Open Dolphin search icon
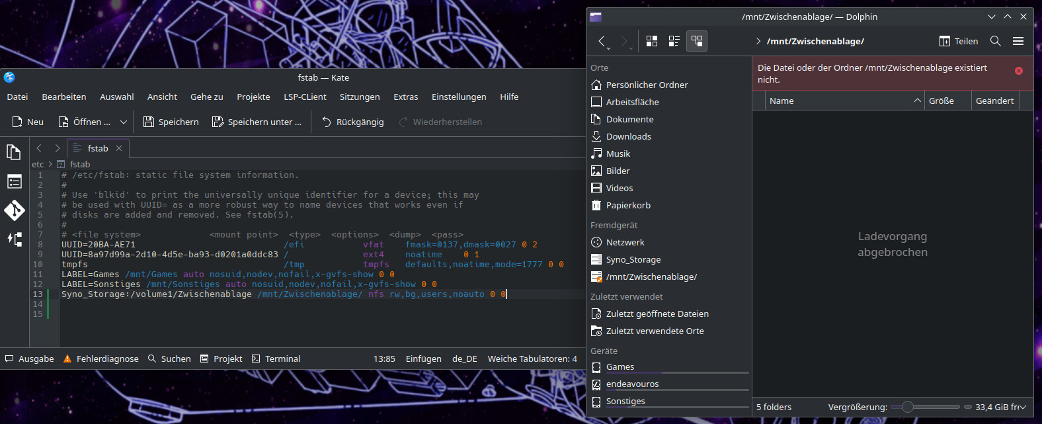Viewport: 1042px width, 424px height. tap(996, 41)
